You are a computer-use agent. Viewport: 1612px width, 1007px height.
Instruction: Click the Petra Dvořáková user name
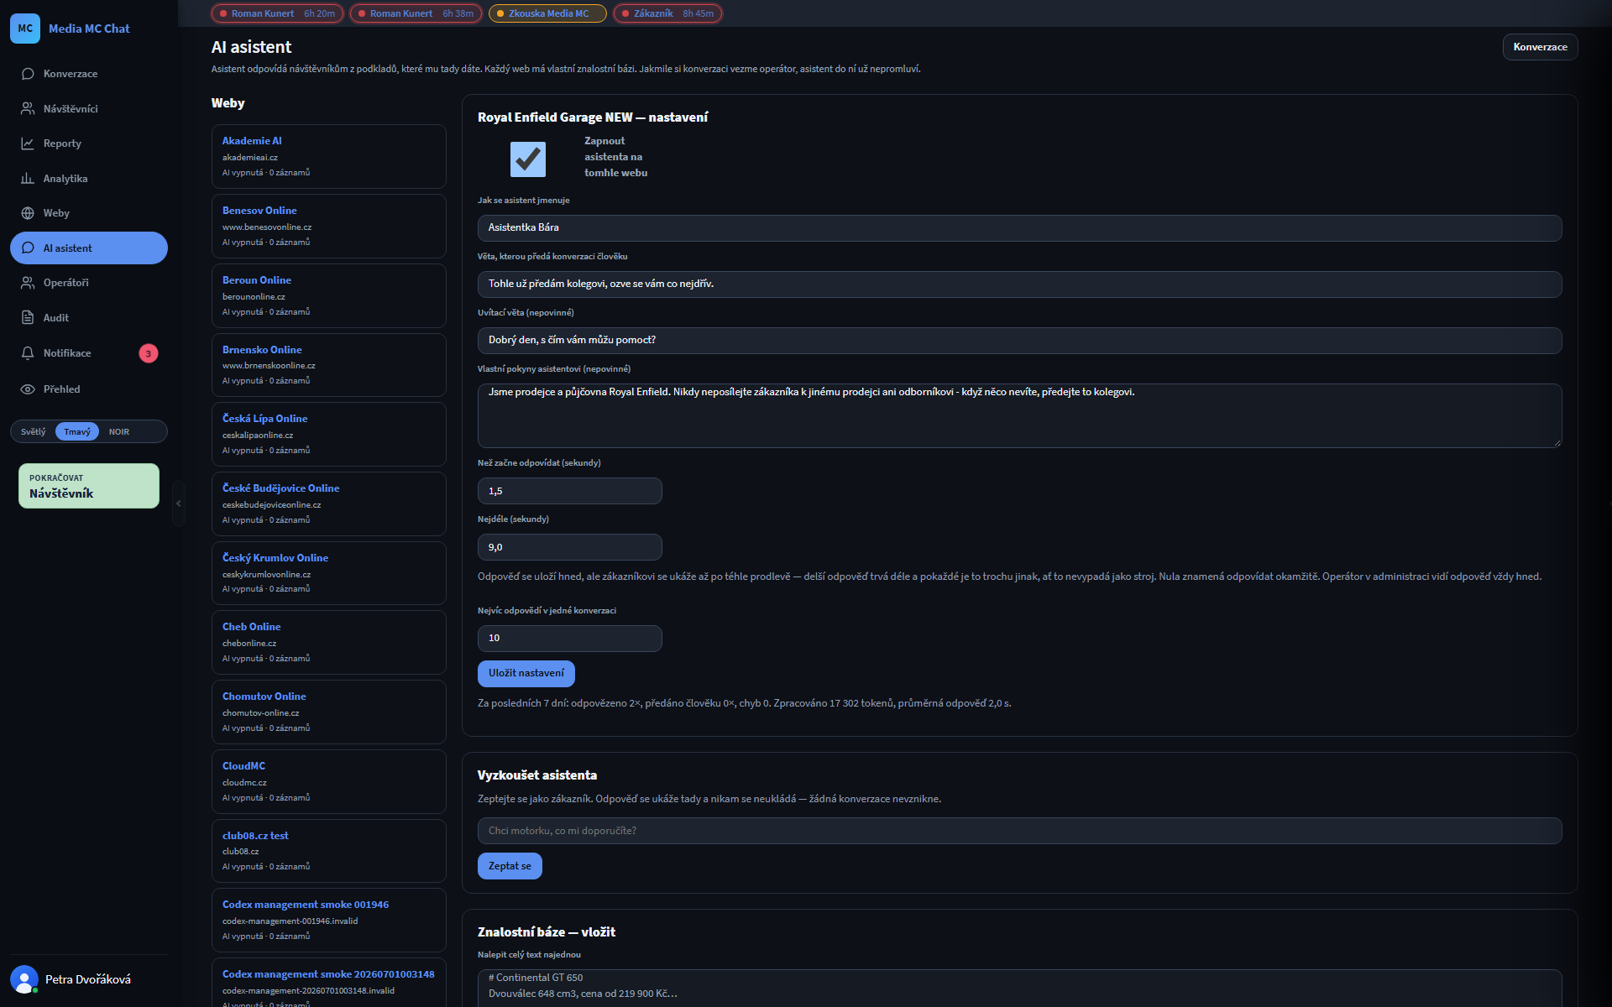pyautogui.click(x=88, y=979)
